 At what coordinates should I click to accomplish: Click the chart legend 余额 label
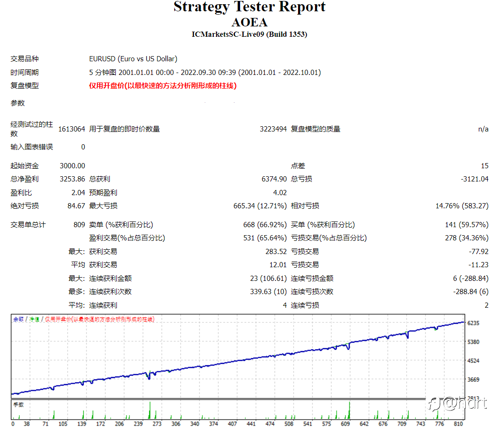[x=18, y=319]
